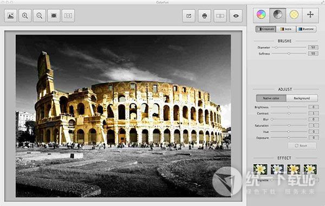Compare before and after with split icon
Viewport: 325px width, 206px height.
220,16
